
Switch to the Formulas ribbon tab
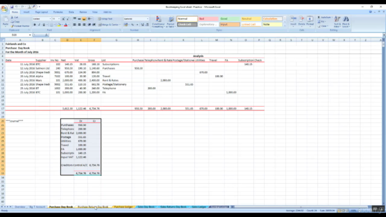[58, 12]
